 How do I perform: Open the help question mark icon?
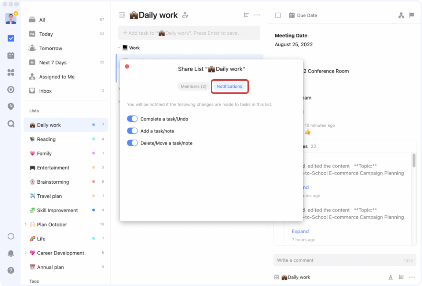coord(11,270)
